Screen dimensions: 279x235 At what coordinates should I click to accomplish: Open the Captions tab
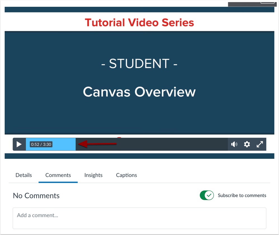point(127,175)
